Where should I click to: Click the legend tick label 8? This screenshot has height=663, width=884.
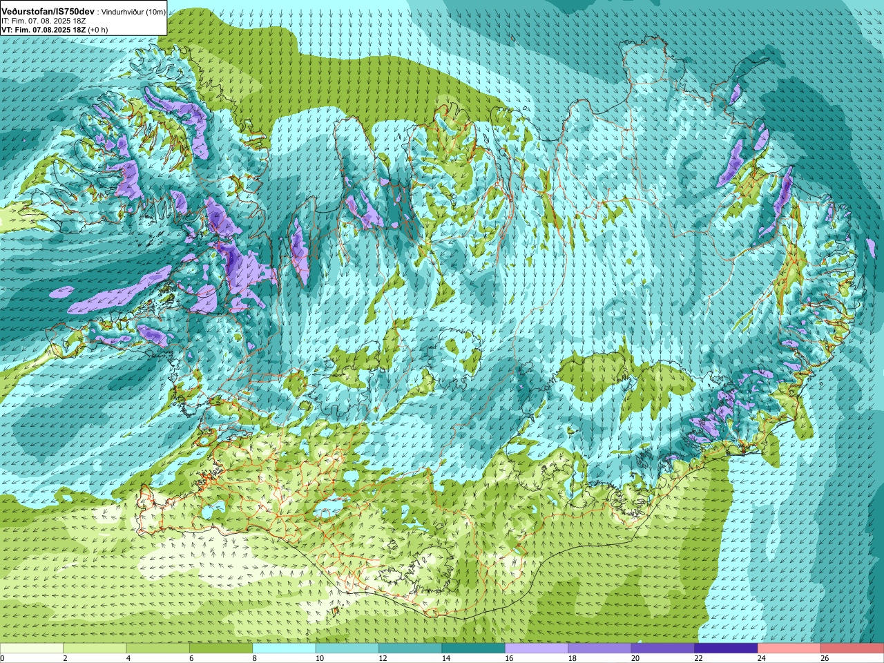click(255, 658)
